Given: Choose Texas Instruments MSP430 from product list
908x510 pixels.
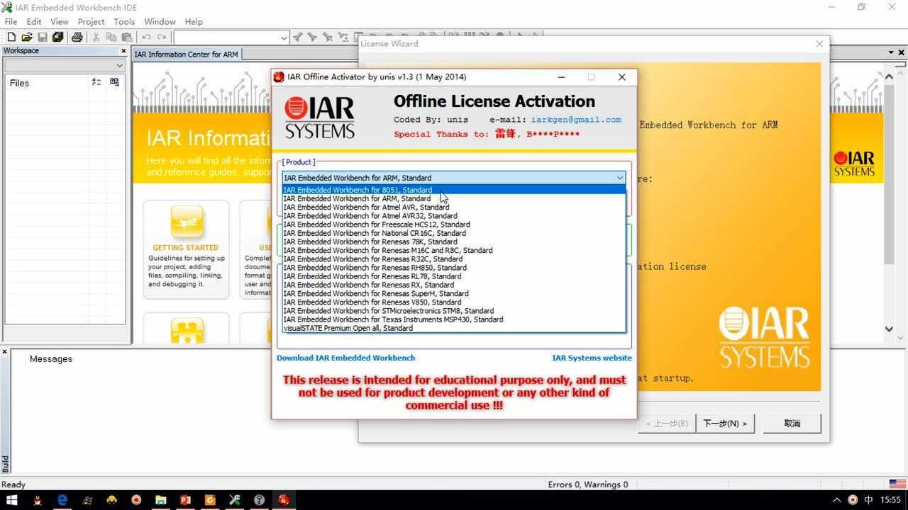Looking at the screenshot, I should [x=393, y=319].
